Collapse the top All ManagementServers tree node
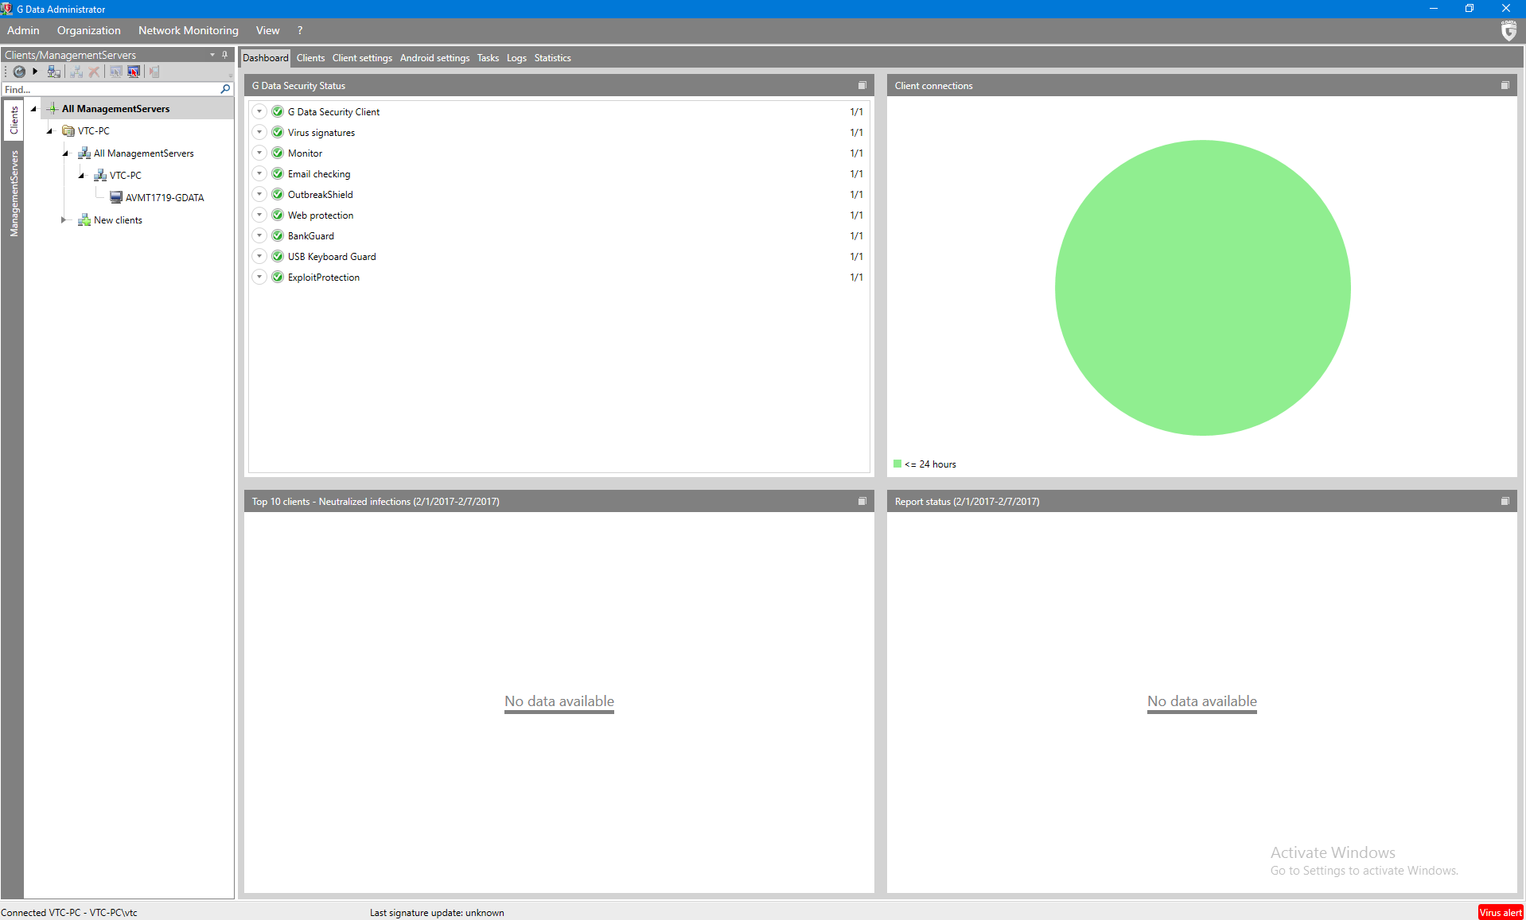 (33, 109)
